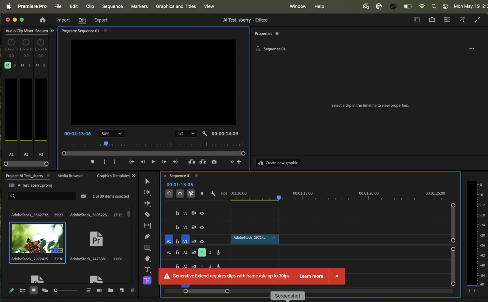
Task: Open the Sequence menu in the menu bar
Action: click(x=112, y=6)
